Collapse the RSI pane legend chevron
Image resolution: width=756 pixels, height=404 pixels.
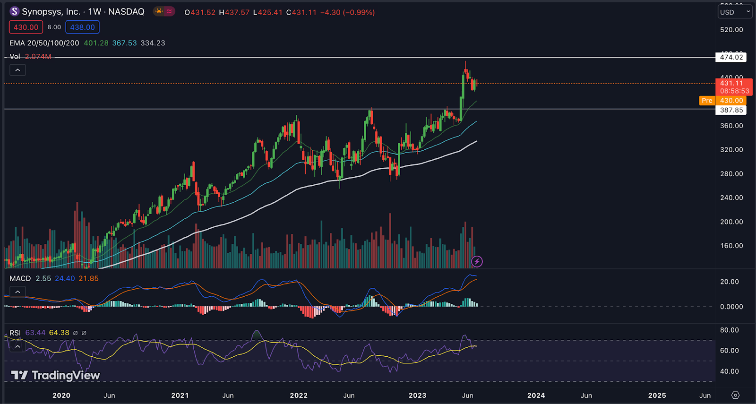(x=17, y=346)
